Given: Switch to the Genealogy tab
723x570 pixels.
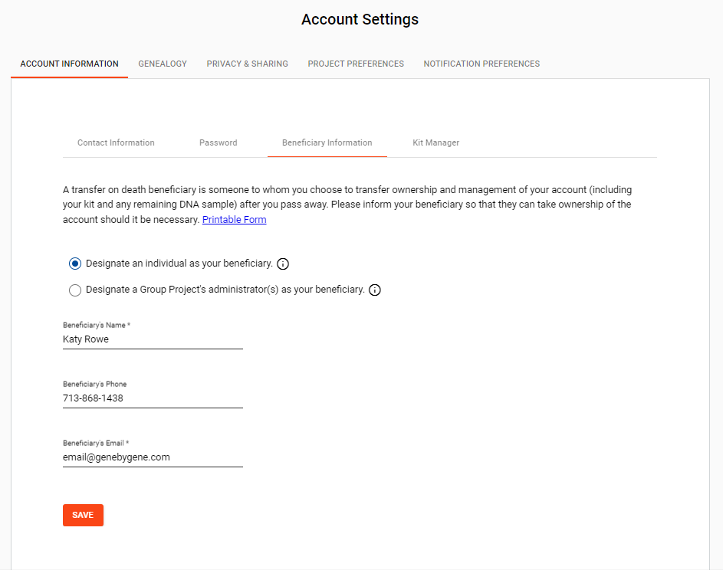Looking at the screenshot, I should (x=163, y=64).
